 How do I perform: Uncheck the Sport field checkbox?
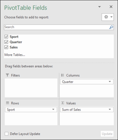(x=6, y=37)
